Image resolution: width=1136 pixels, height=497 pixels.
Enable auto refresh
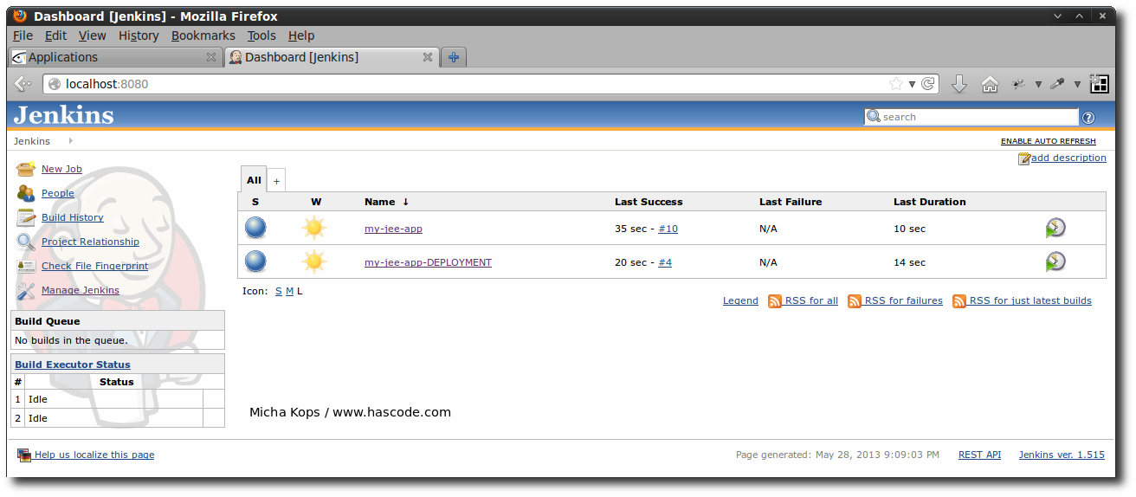point(1048,141)
